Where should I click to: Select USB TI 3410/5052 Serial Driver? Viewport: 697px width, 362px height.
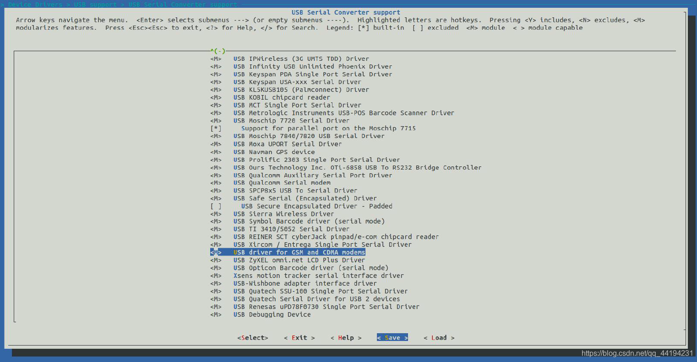[x=291, y=229]
